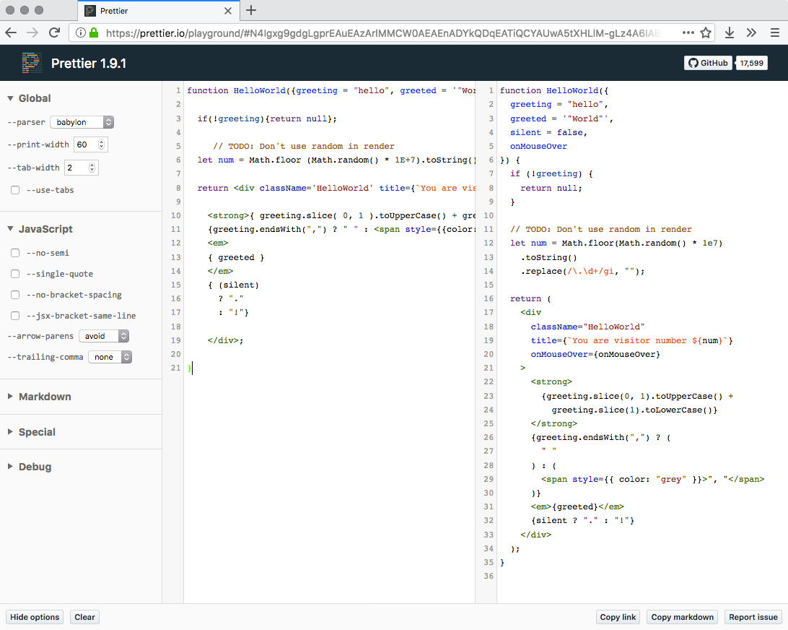Click the 17,599 GitHub stars counter

(751, 63)
